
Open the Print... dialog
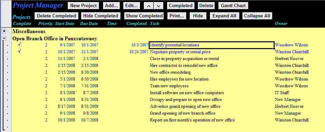177,16
